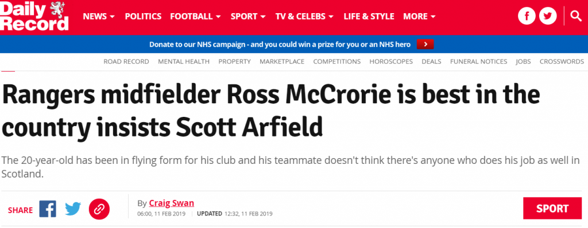Open the Horoscopes link
This screenshot has height=228, width=588.
pyautogui.click(x=390, y=62)
